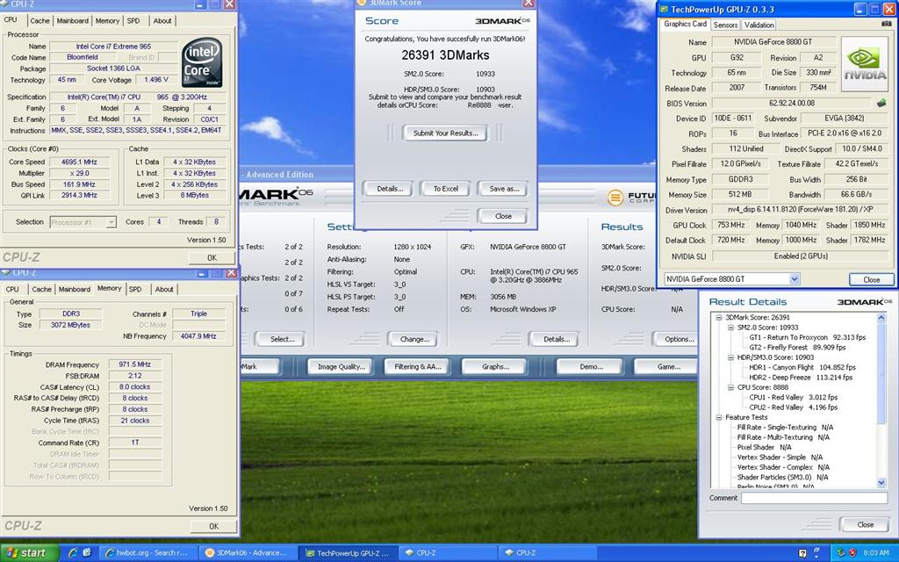The height and width of the screenshot is (562, 899).
Task: Click Change button under 3DMark06 settings
Action: 414,340
